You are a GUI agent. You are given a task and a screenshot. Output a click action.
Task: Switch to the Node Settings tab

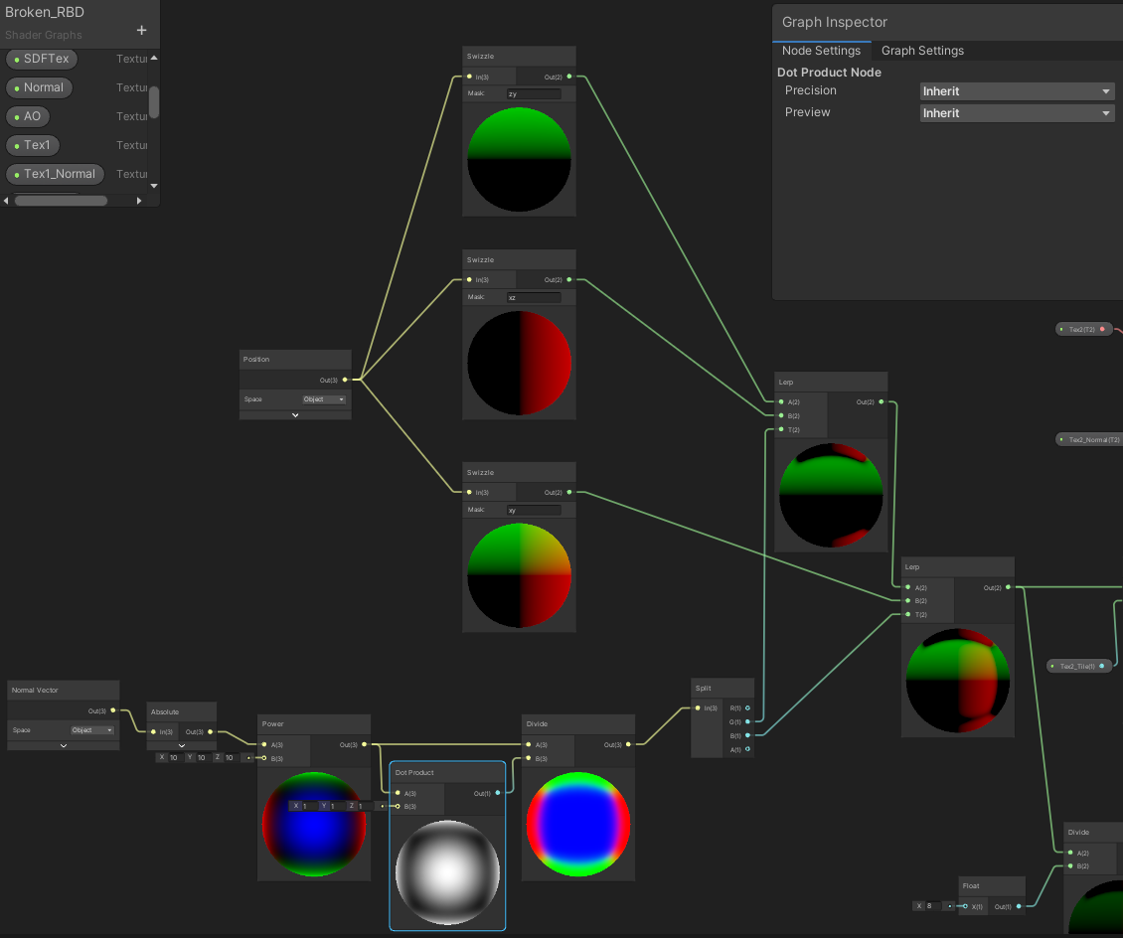(821, 51)
